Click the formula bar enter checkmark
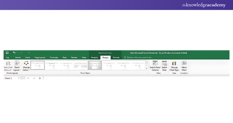This screenshot has height=123, width=233. click(34, 78)
